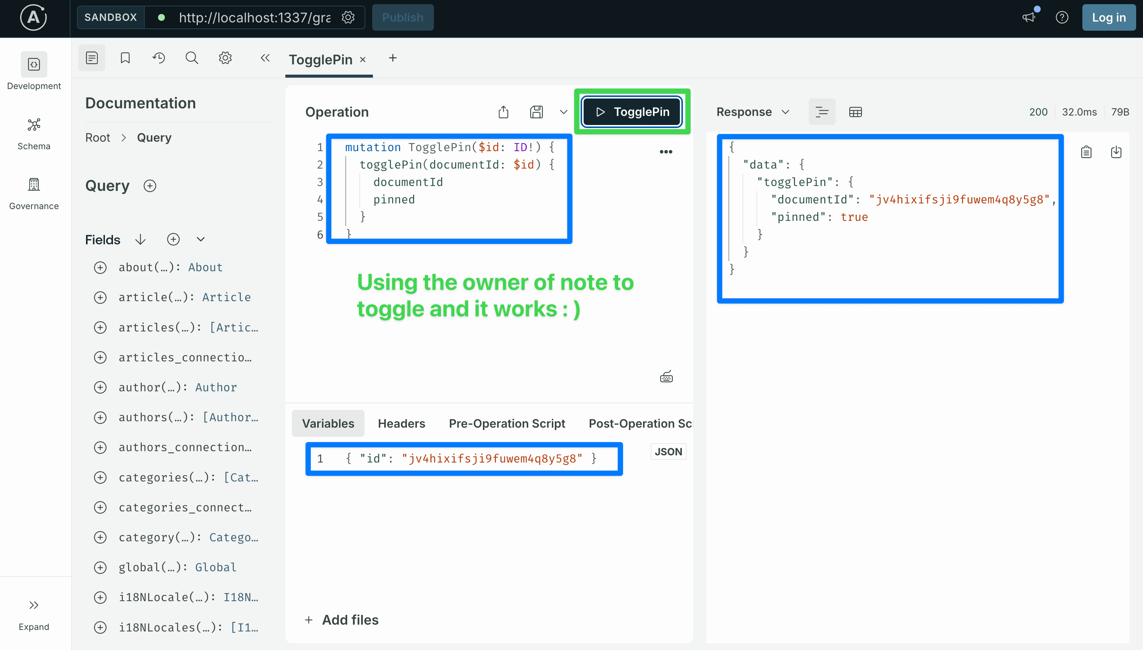
Task: Switch to the Headers tab
Action: point(401,423)
